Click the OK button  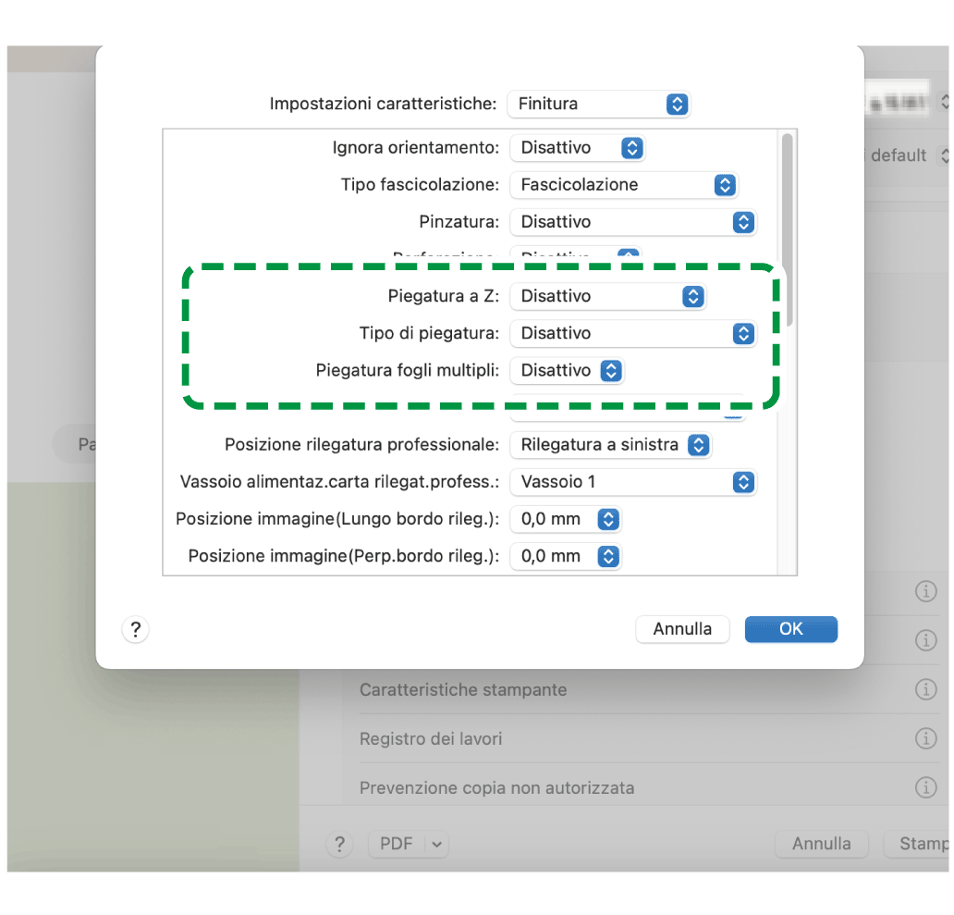click(791, 629)
